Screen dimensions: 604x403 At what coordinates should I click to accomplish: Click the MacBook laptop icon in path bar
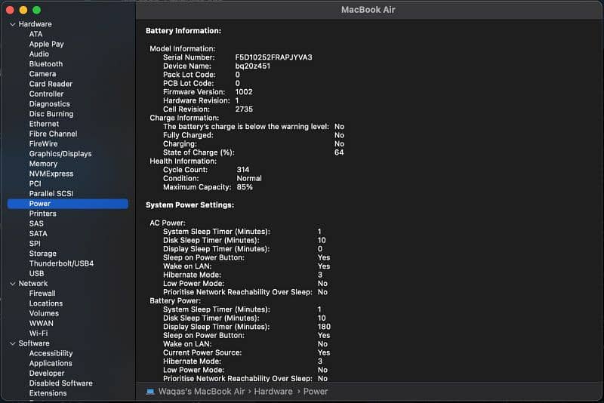(x=149, y=392)
